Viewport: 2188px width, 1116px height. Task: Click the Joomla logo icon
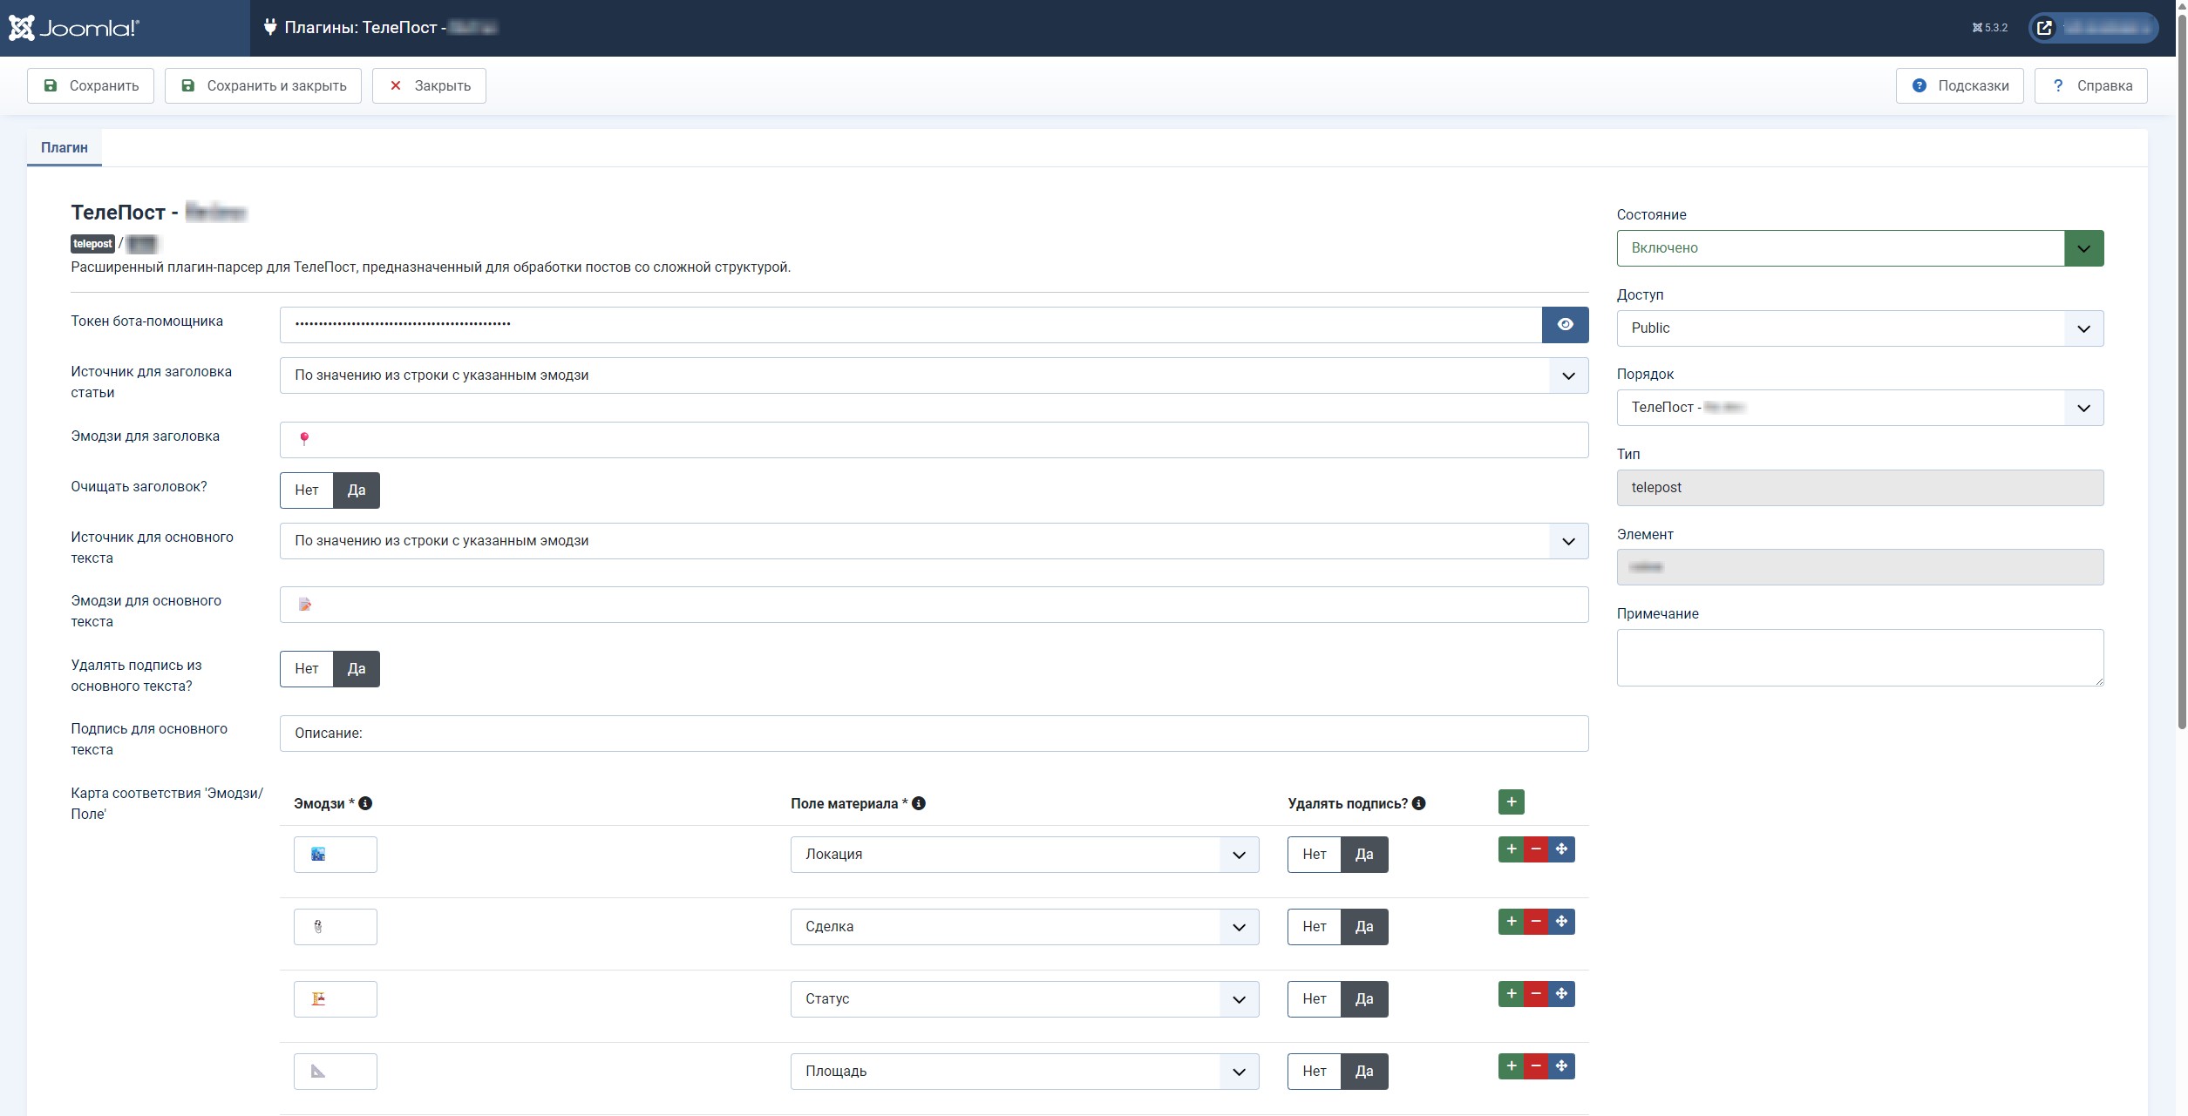(22, 28)
